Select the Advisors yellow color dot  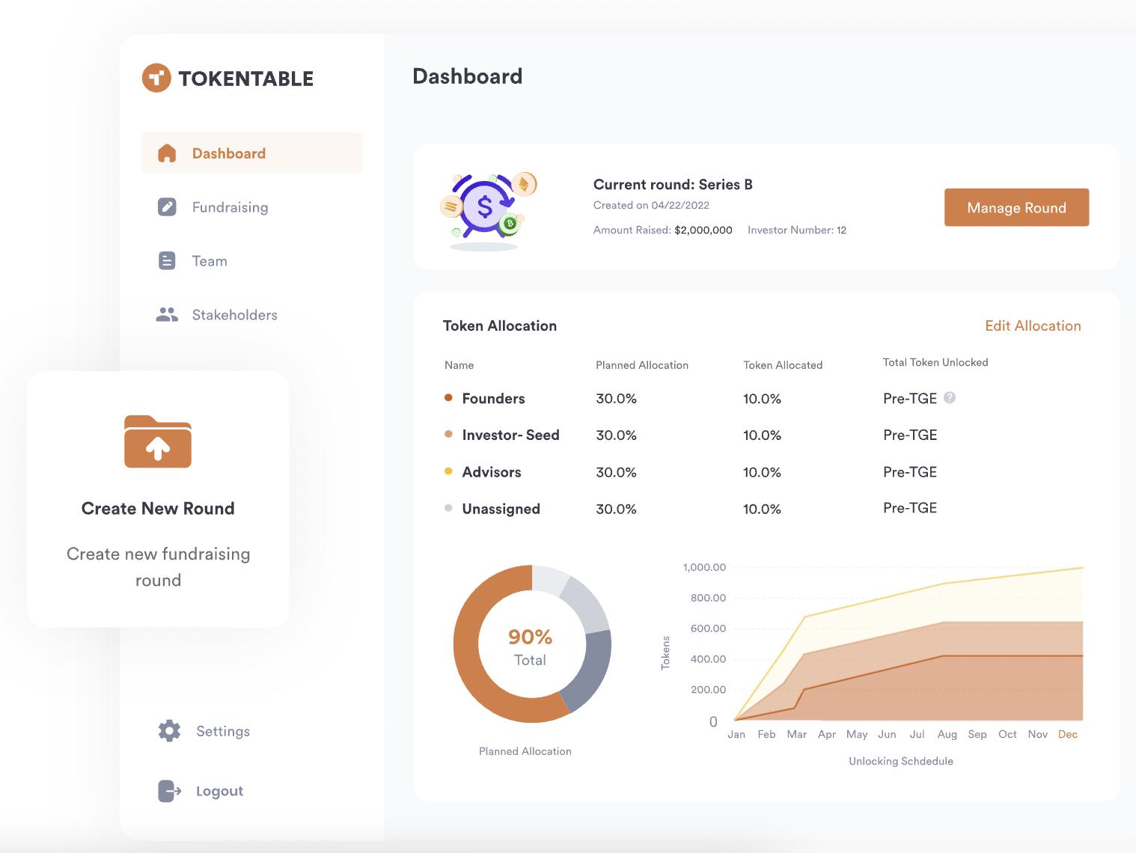click(x=448, y=471)
